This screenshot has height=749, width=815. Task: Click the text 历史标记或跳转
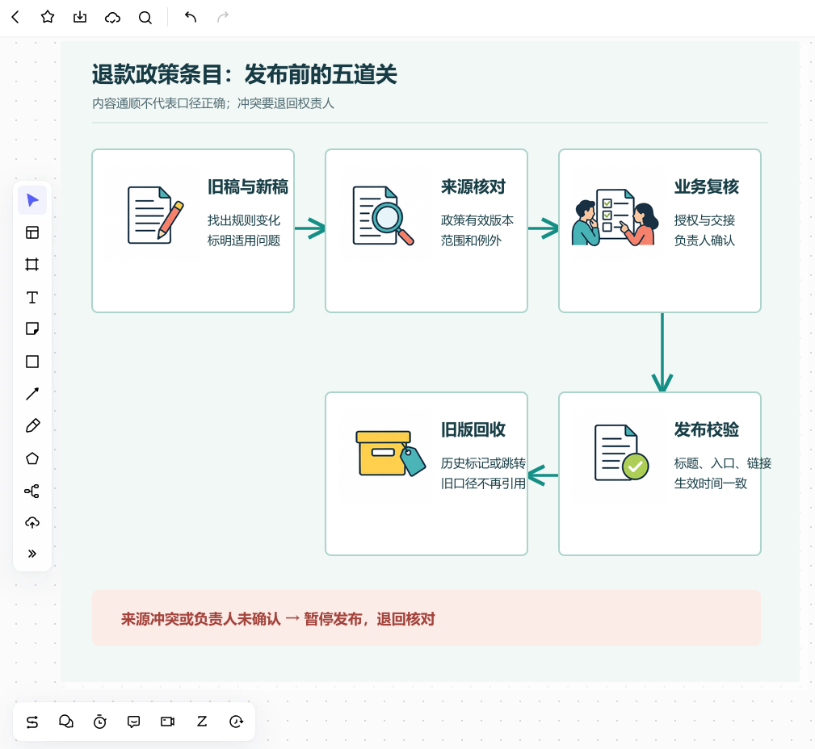click(x=483, y=463)
